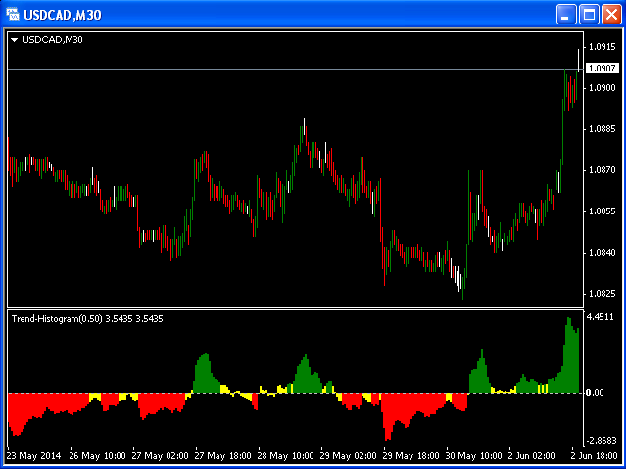
Task: Click the 27 May 18:00 time label
Action: (224, 456)
